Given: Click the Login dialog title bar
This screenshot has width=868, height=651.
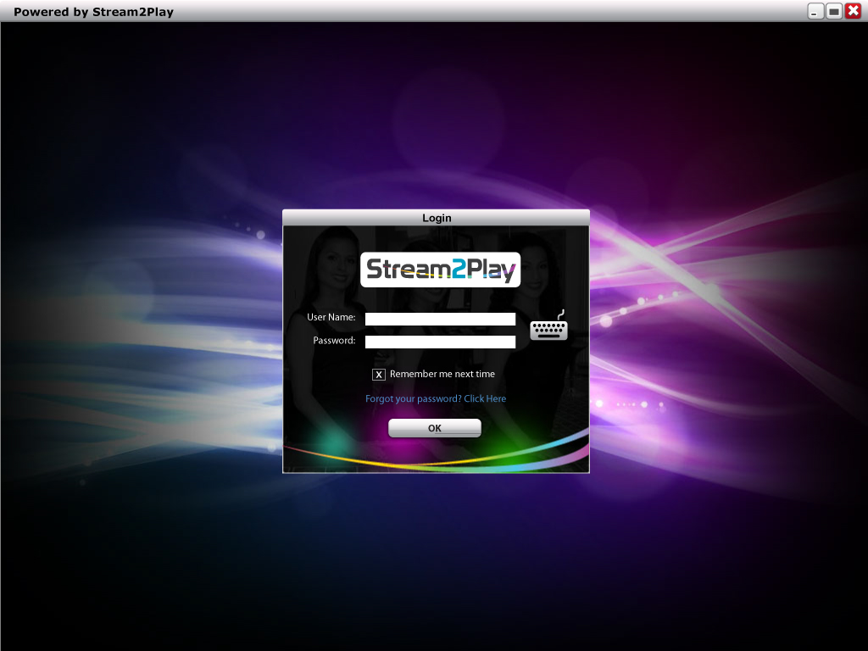Looking at the screenshot, I should tap(437, 218).
